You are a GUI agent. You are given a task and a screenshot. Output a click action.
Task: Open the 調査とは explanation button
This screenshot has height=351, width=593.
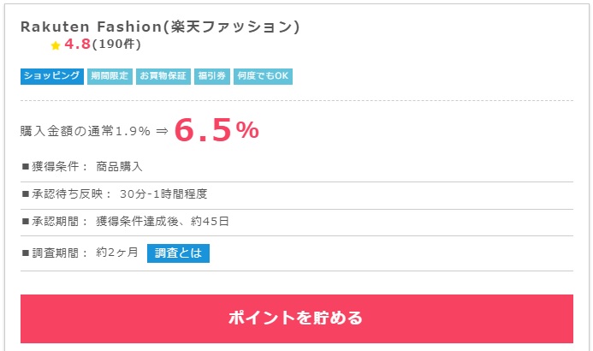(x=178, y=253)
